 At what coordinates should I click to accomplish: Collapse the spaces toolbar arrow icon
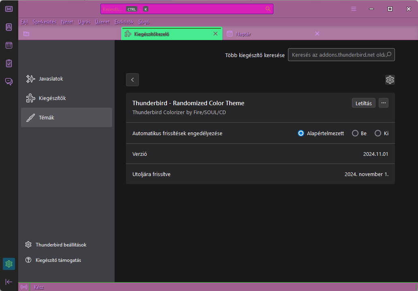pyautogui.click(x=9, y=282)
